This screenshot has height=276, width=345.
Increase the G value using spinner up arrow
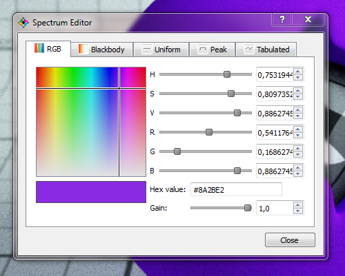(x=298, y=148)
